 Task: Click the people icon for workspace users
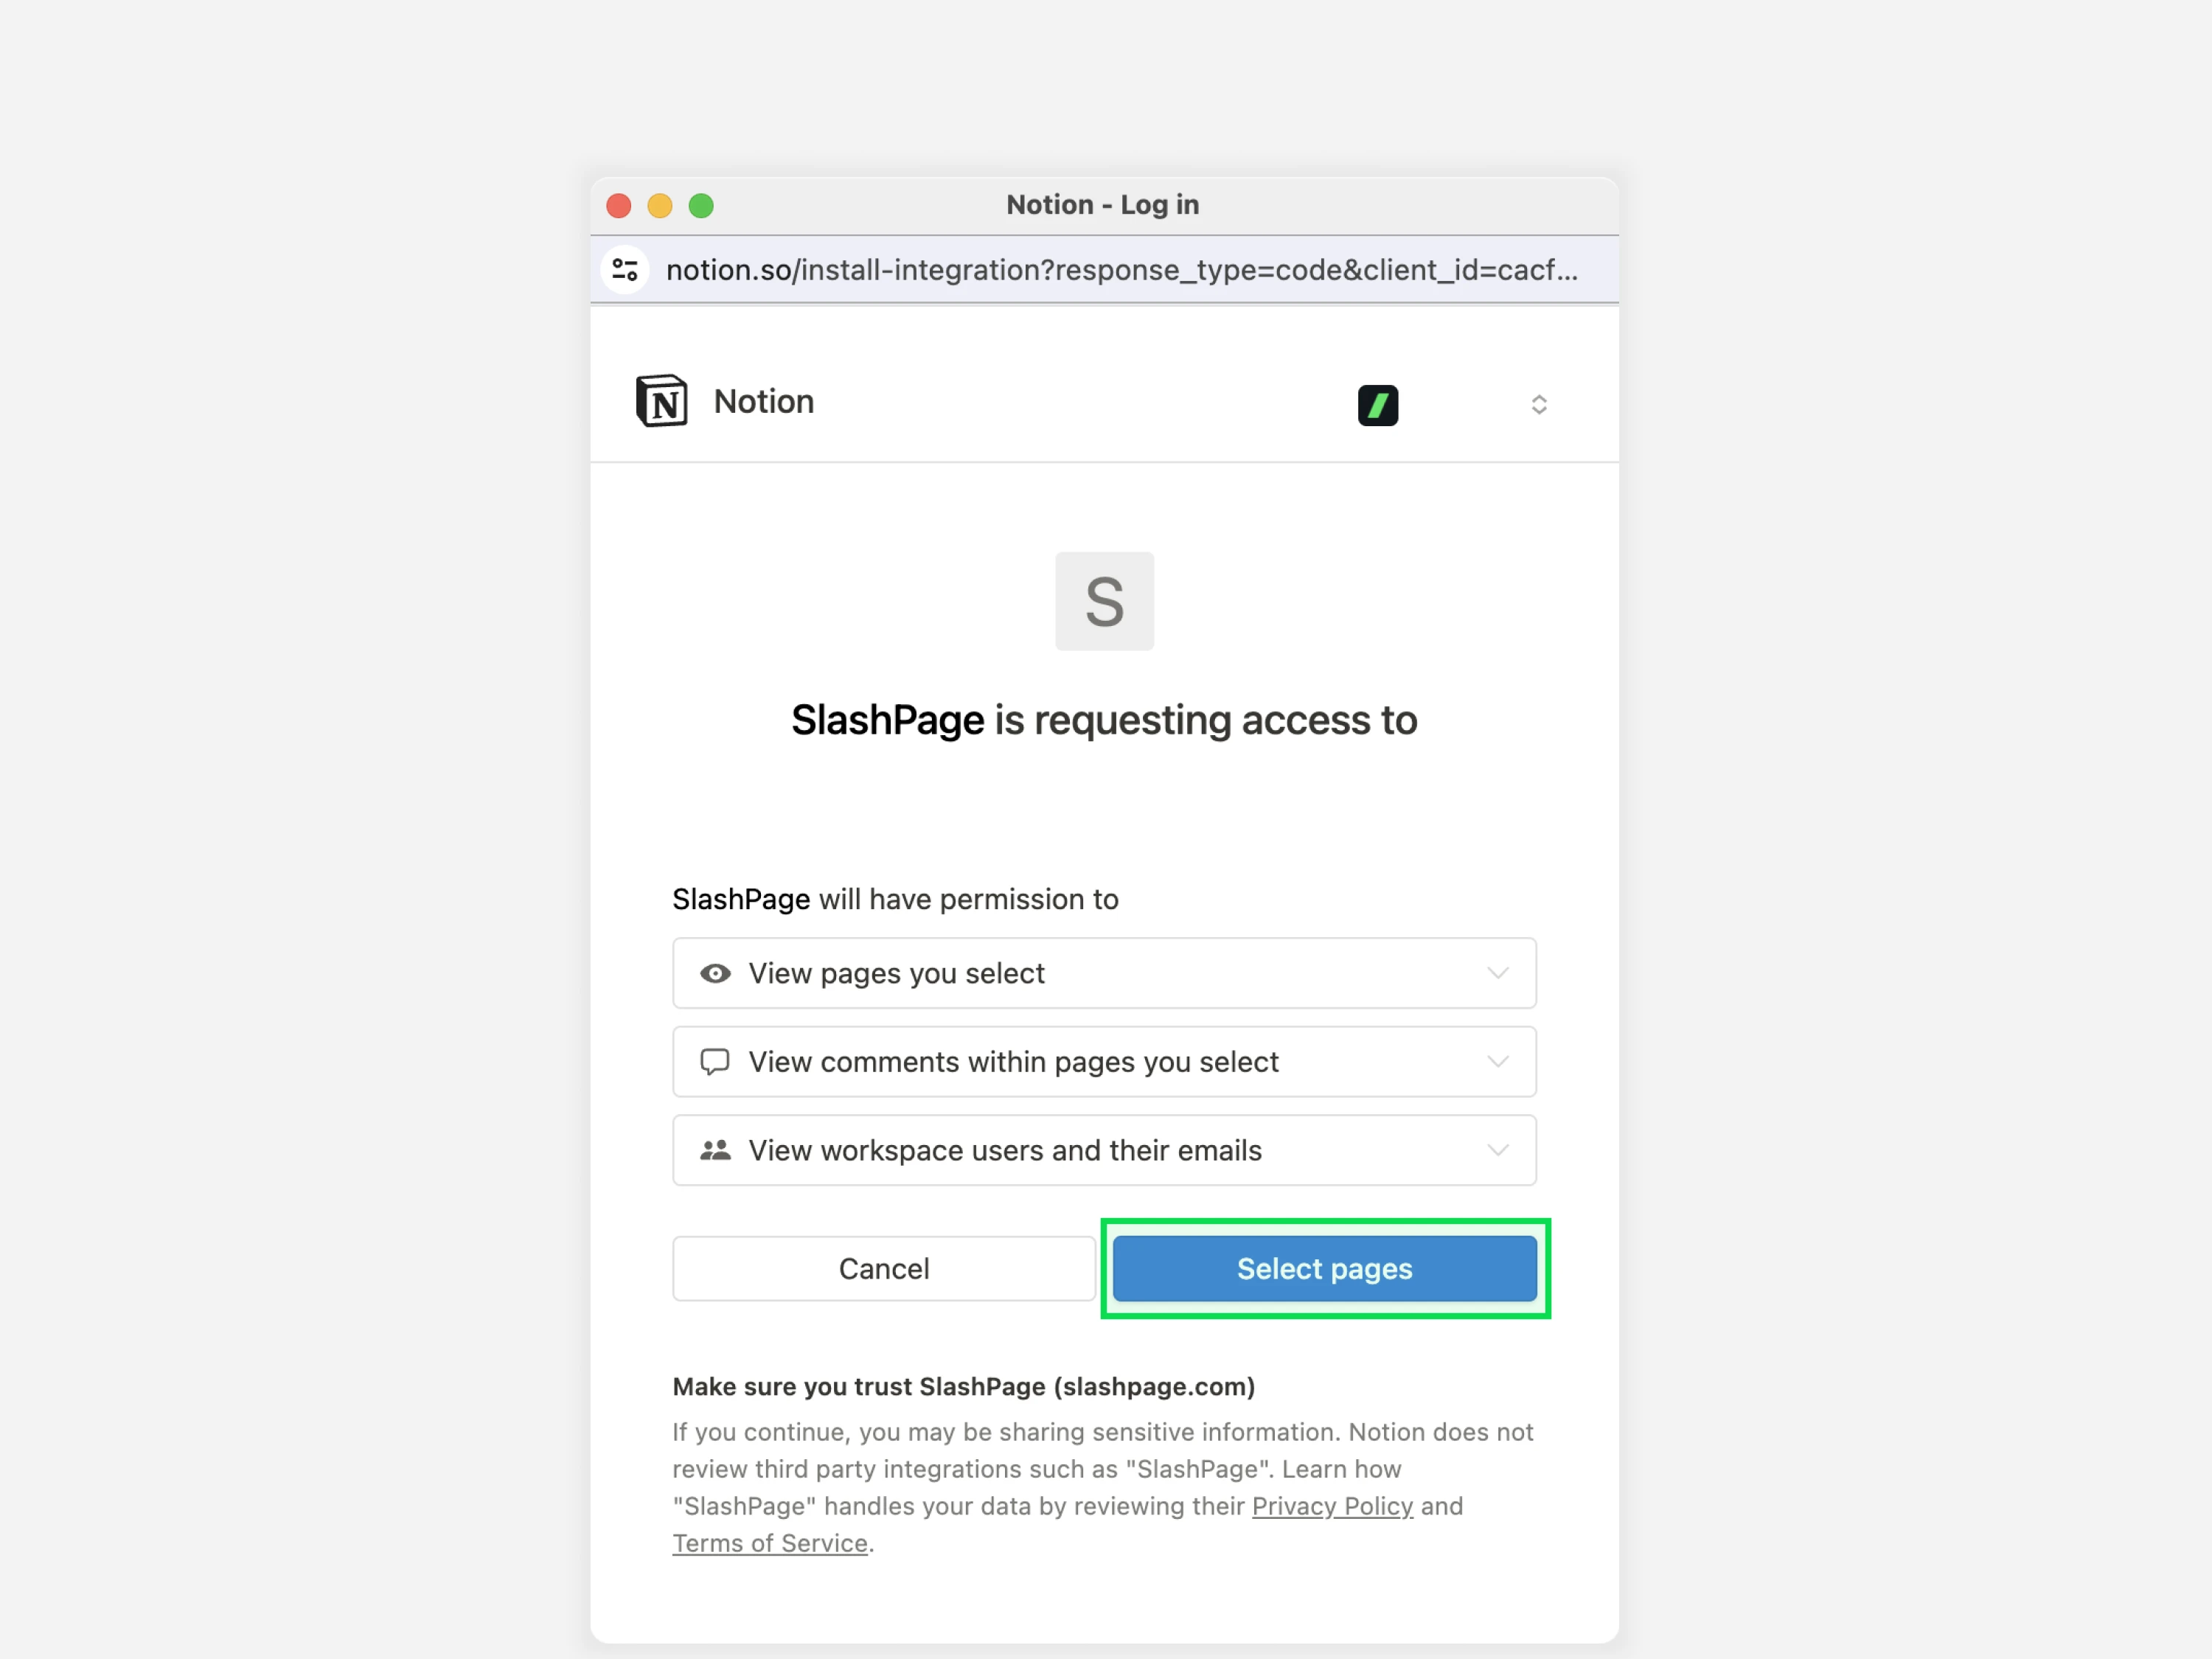(x=715, y=1150)
